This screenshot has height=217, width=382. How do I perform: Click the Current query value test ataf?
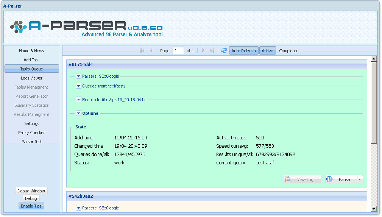(265, 162)
